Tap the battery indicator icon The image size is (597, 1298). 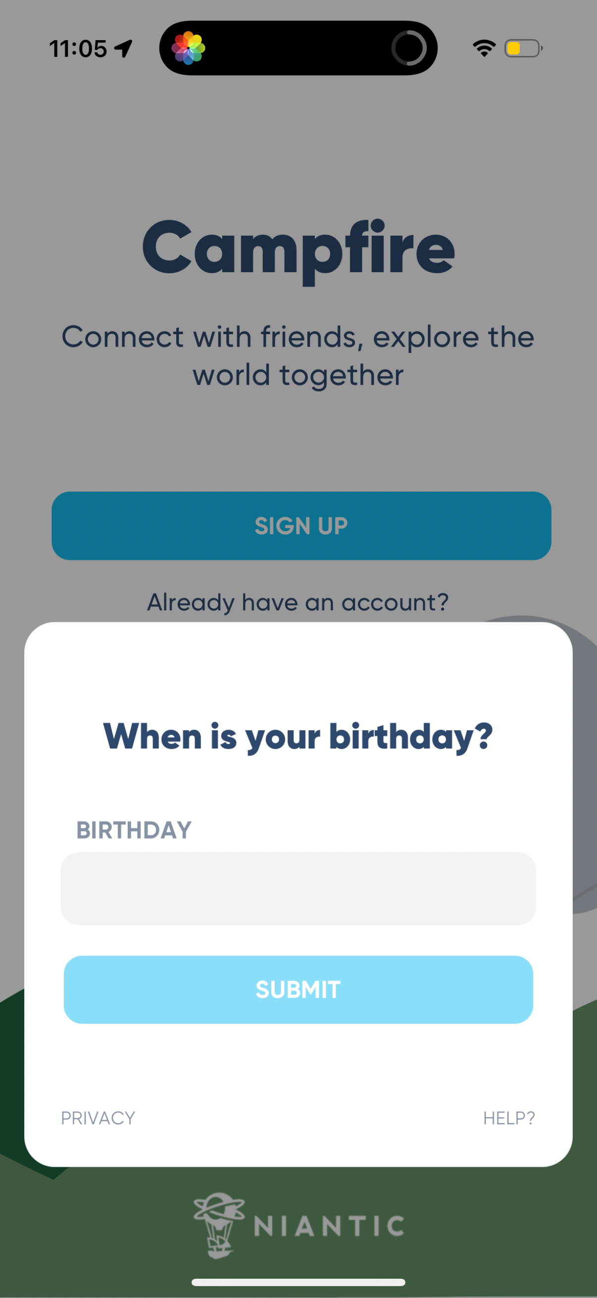pos(523,49)
